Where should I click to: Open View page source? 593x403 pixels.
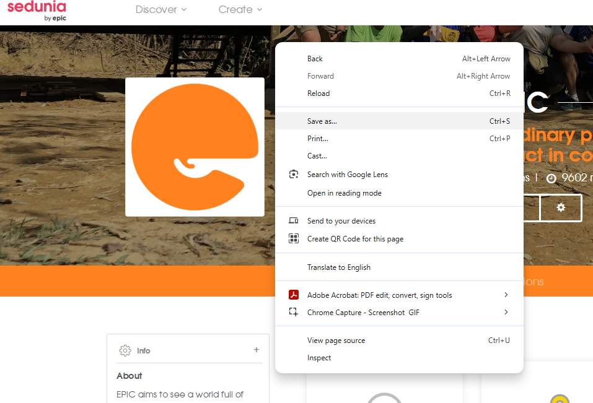pyautogui.click(x=336, y=340)
